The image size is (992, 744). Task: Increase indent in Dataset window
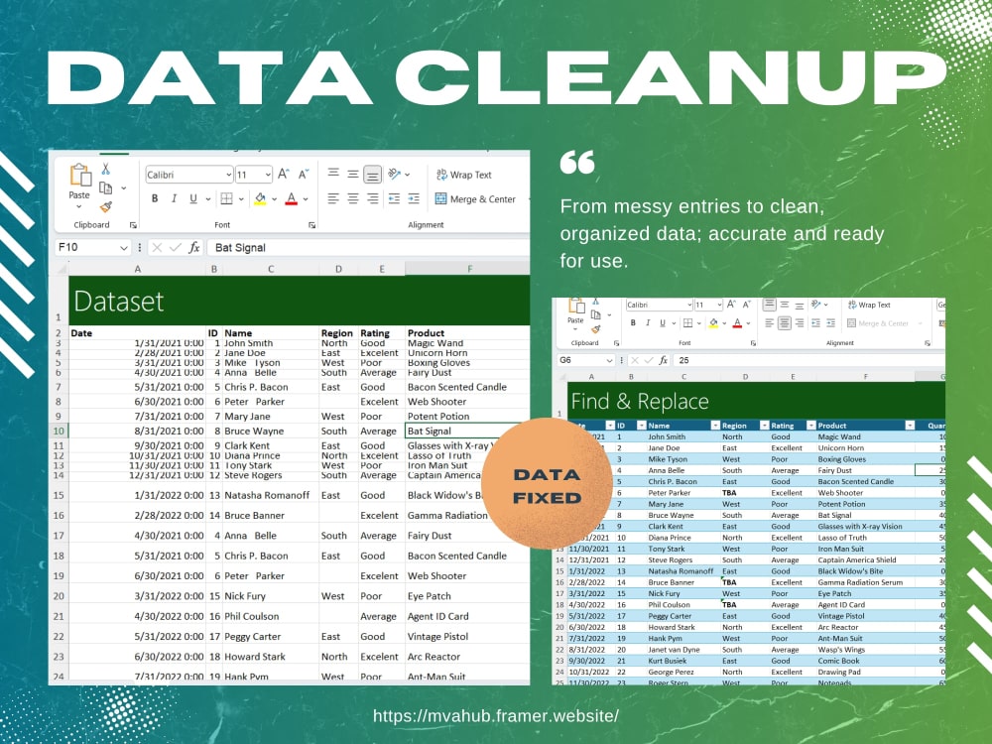coord(414,198)
